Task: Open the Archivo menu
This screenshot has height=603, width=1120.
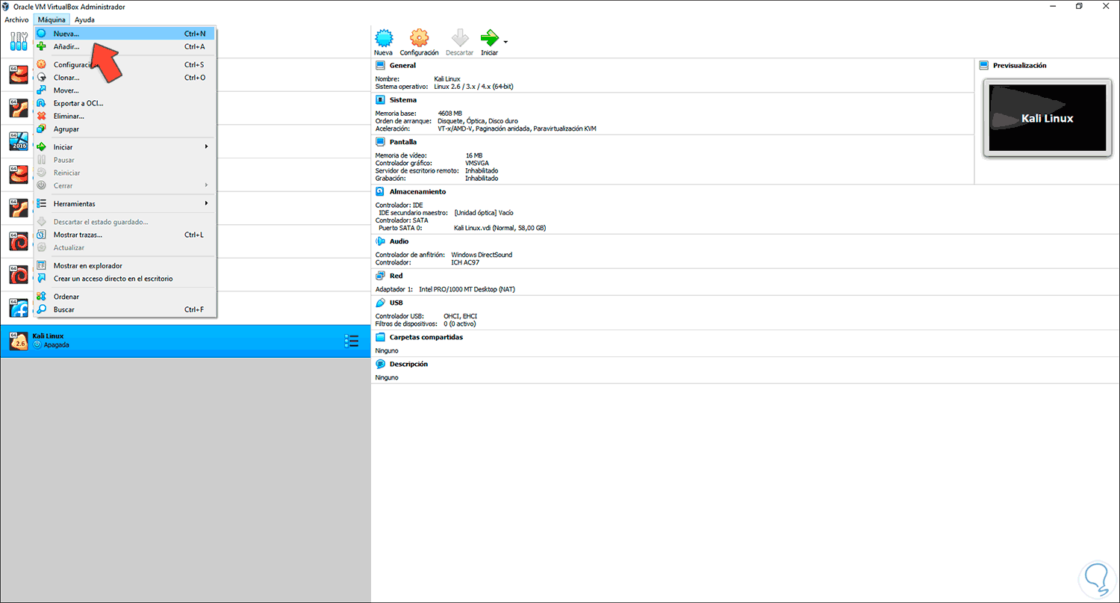Action: [x=16, y=20]
